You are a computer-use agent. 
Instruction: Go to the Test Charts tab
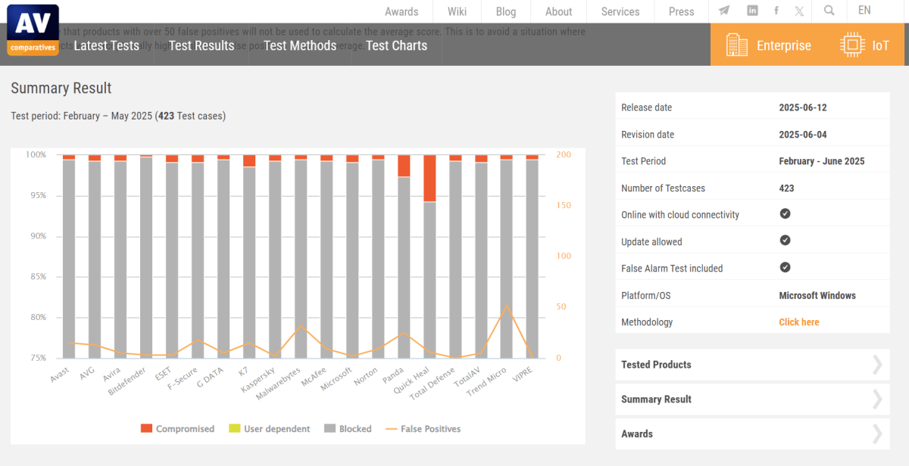(x=396, y=45)
